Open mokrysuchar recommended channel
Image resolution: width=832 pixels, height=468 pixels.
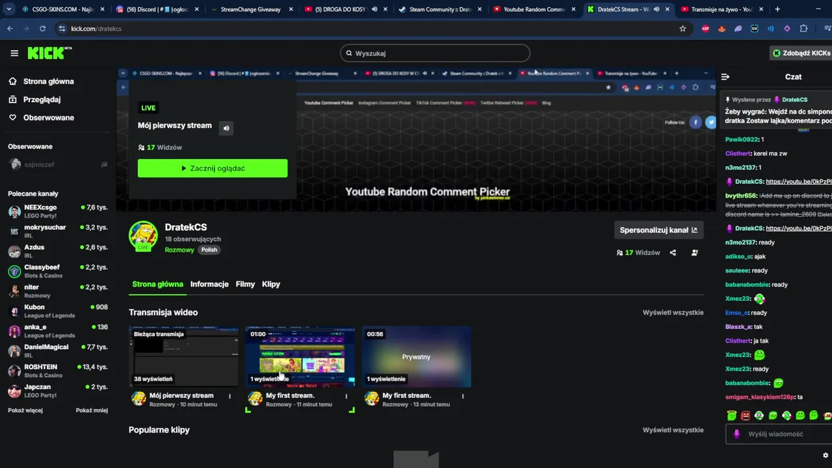58,231
